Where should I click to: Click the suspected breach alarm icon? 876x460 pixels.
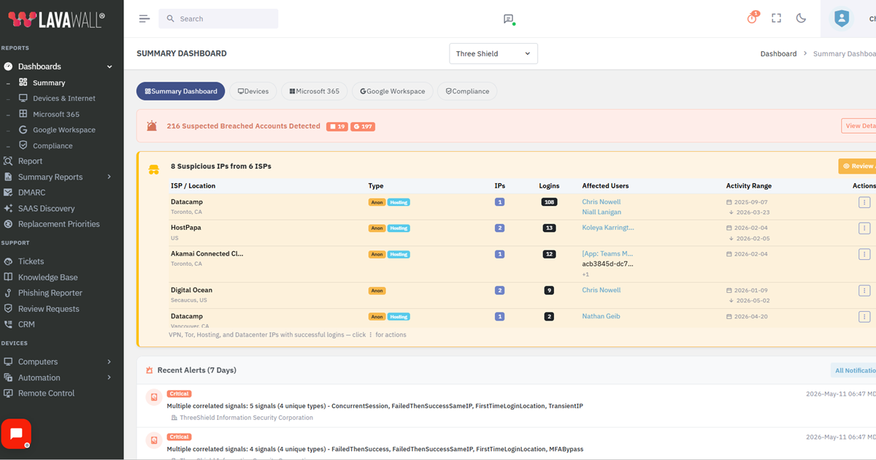pos(152,126)
